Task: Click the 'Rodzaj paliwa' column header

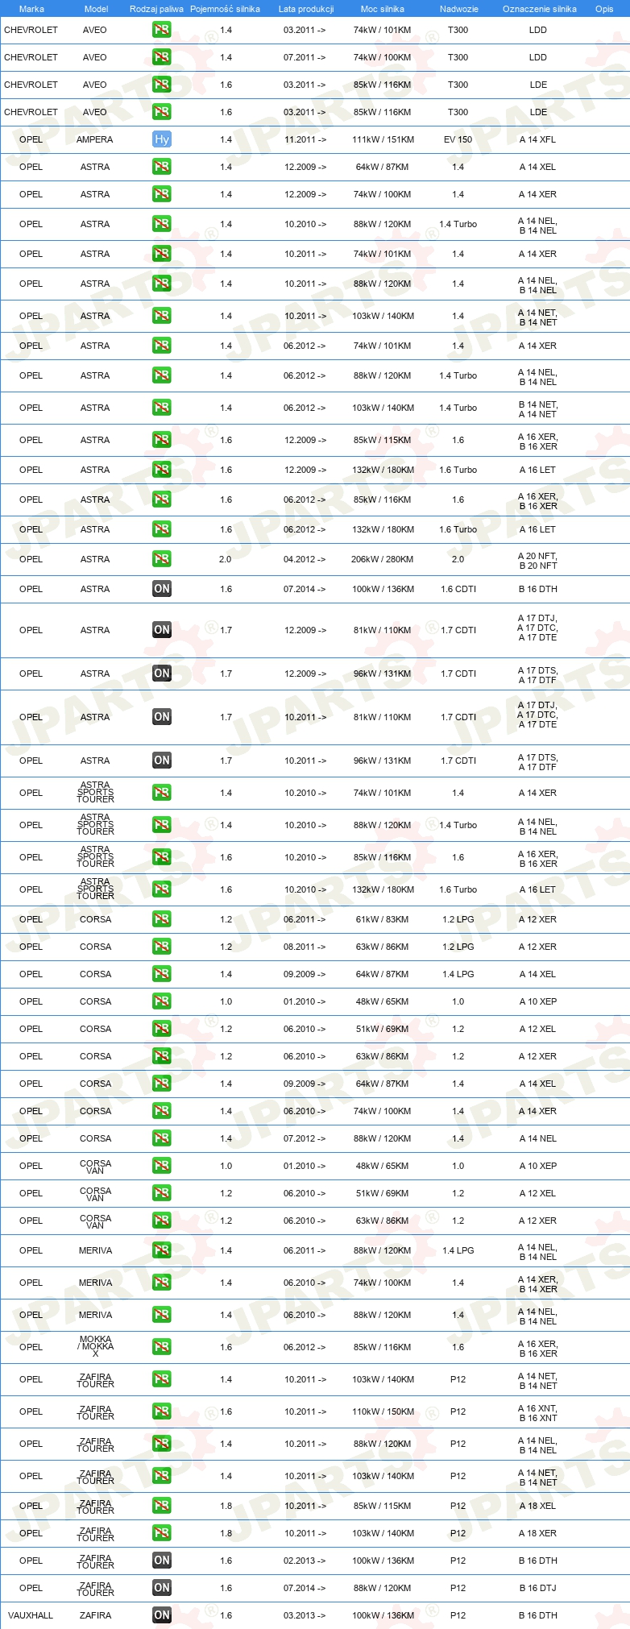Action: click(x=156, y=9)
